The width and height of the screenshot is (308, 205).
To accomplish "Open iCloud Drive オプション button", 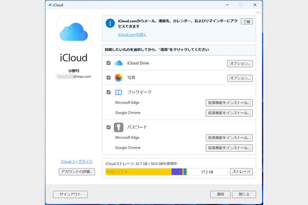I will tap(240, 64).
